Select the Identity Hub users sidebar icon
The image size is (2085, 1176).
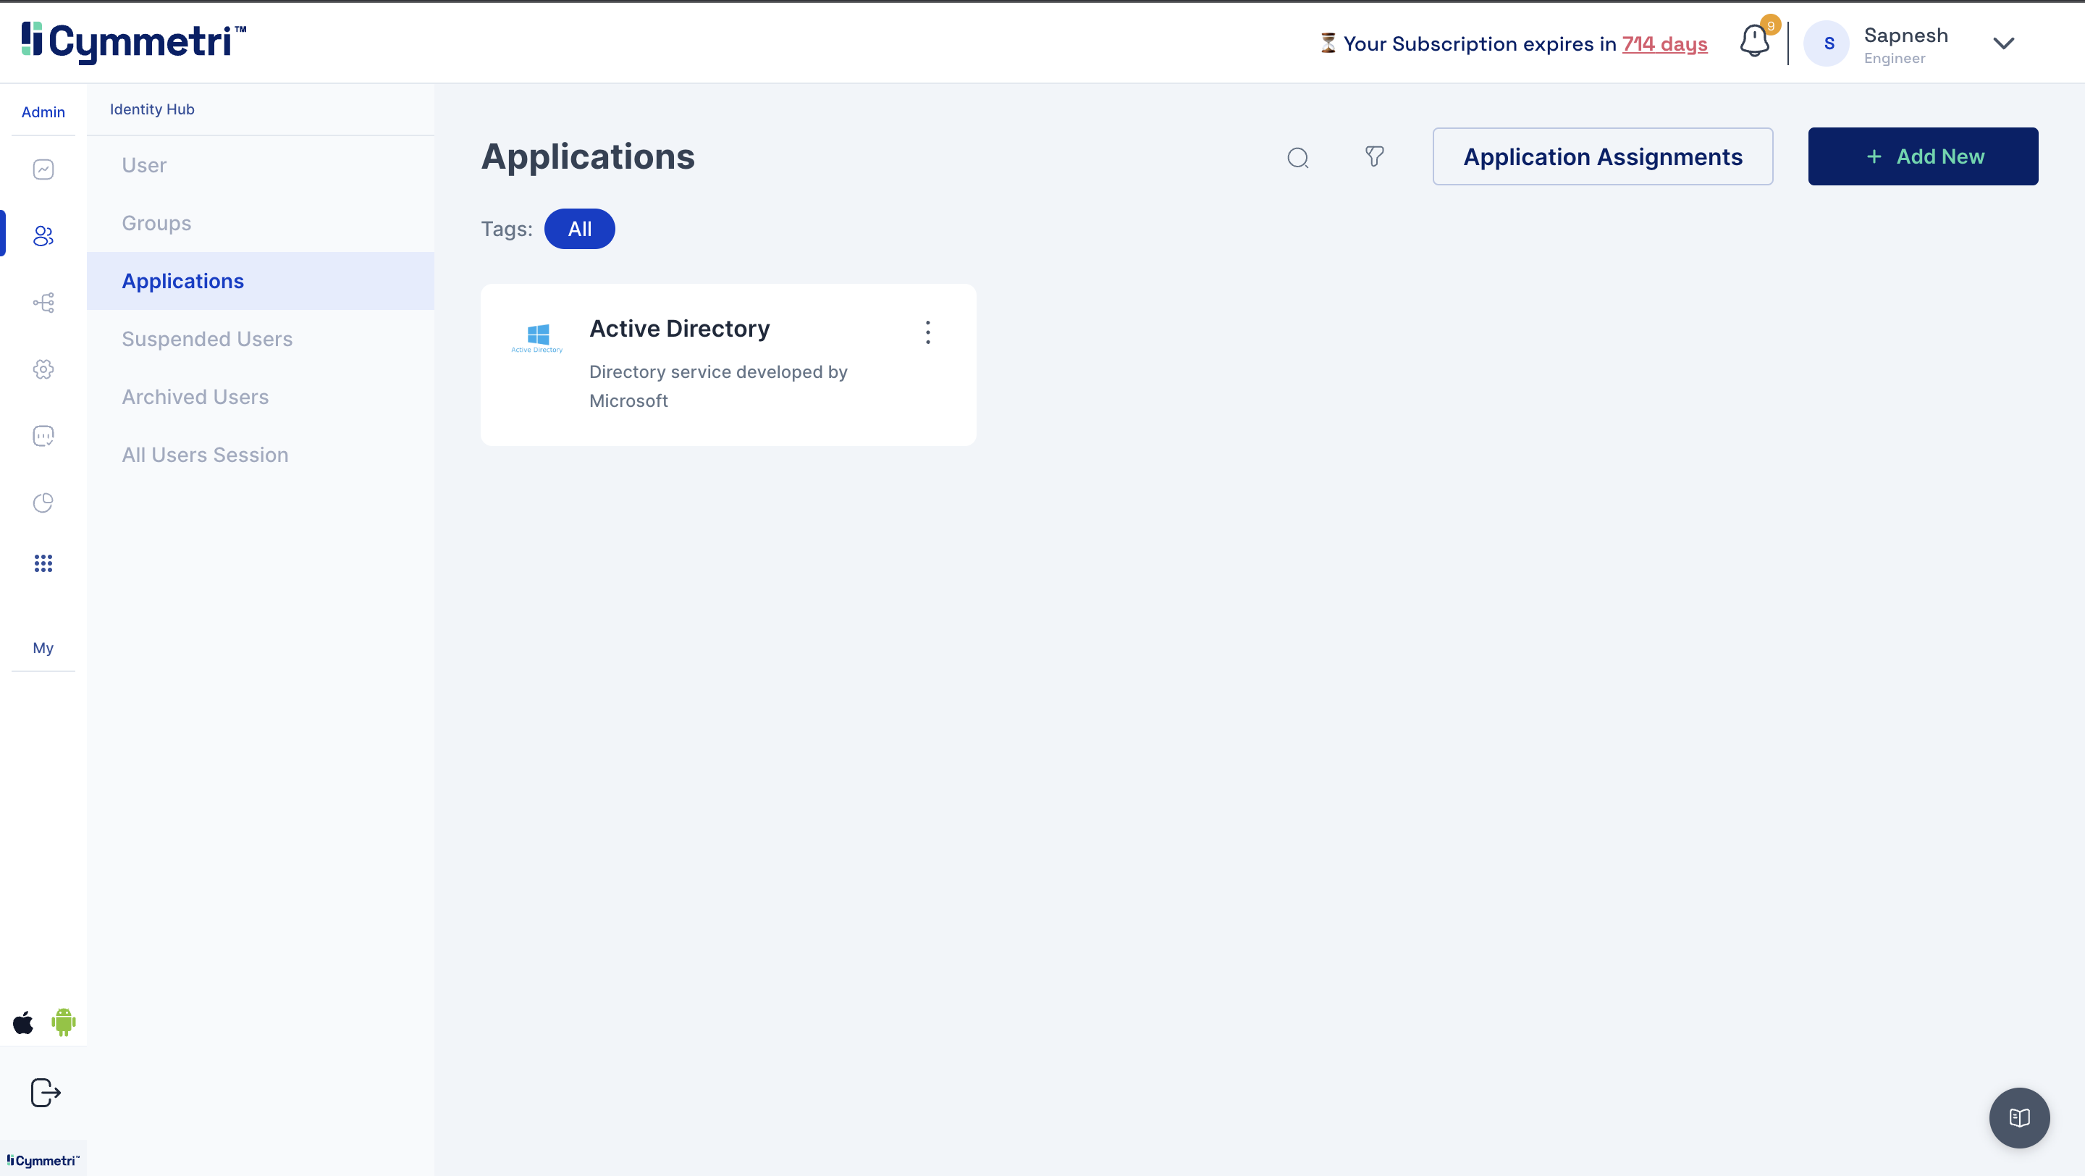pos(43,235)
